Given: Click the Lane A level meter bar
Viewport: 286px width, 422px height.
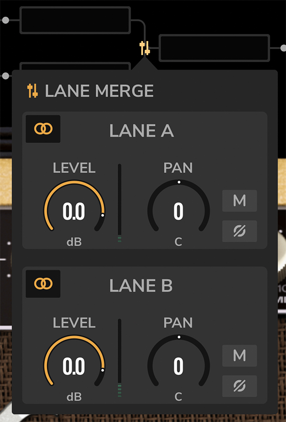Looking at the screenshot, I should [120, 204].
